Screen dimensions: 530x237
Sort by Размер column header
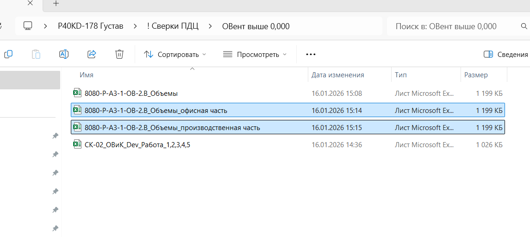(476, 75)
